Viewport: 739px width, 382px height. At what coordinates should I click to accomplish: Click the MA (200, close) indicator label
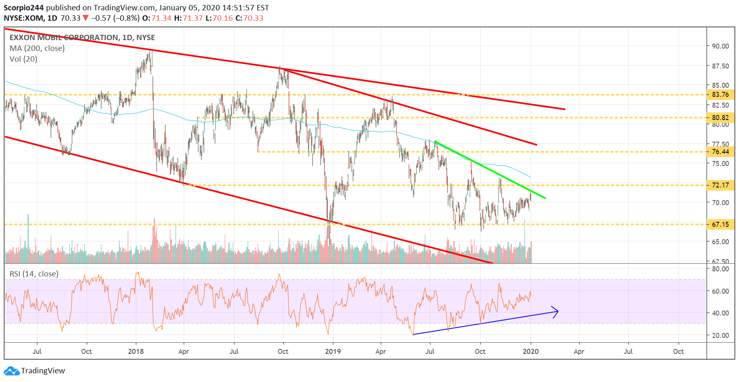coord(37,48)
